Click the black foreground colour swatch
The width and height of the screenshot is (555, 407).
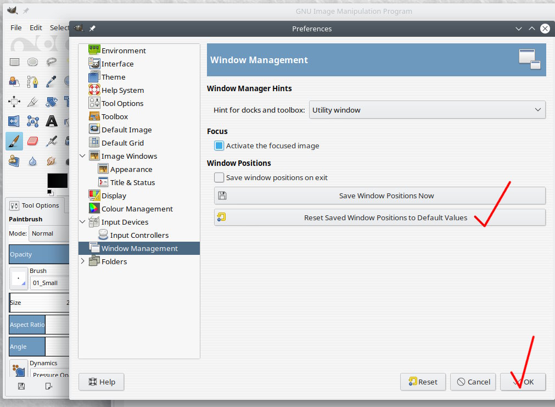tap(57, 181)
